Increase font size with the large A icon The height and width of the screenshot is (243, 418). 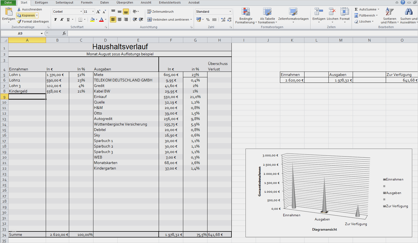pyautogui.click(x=98, y=12)
